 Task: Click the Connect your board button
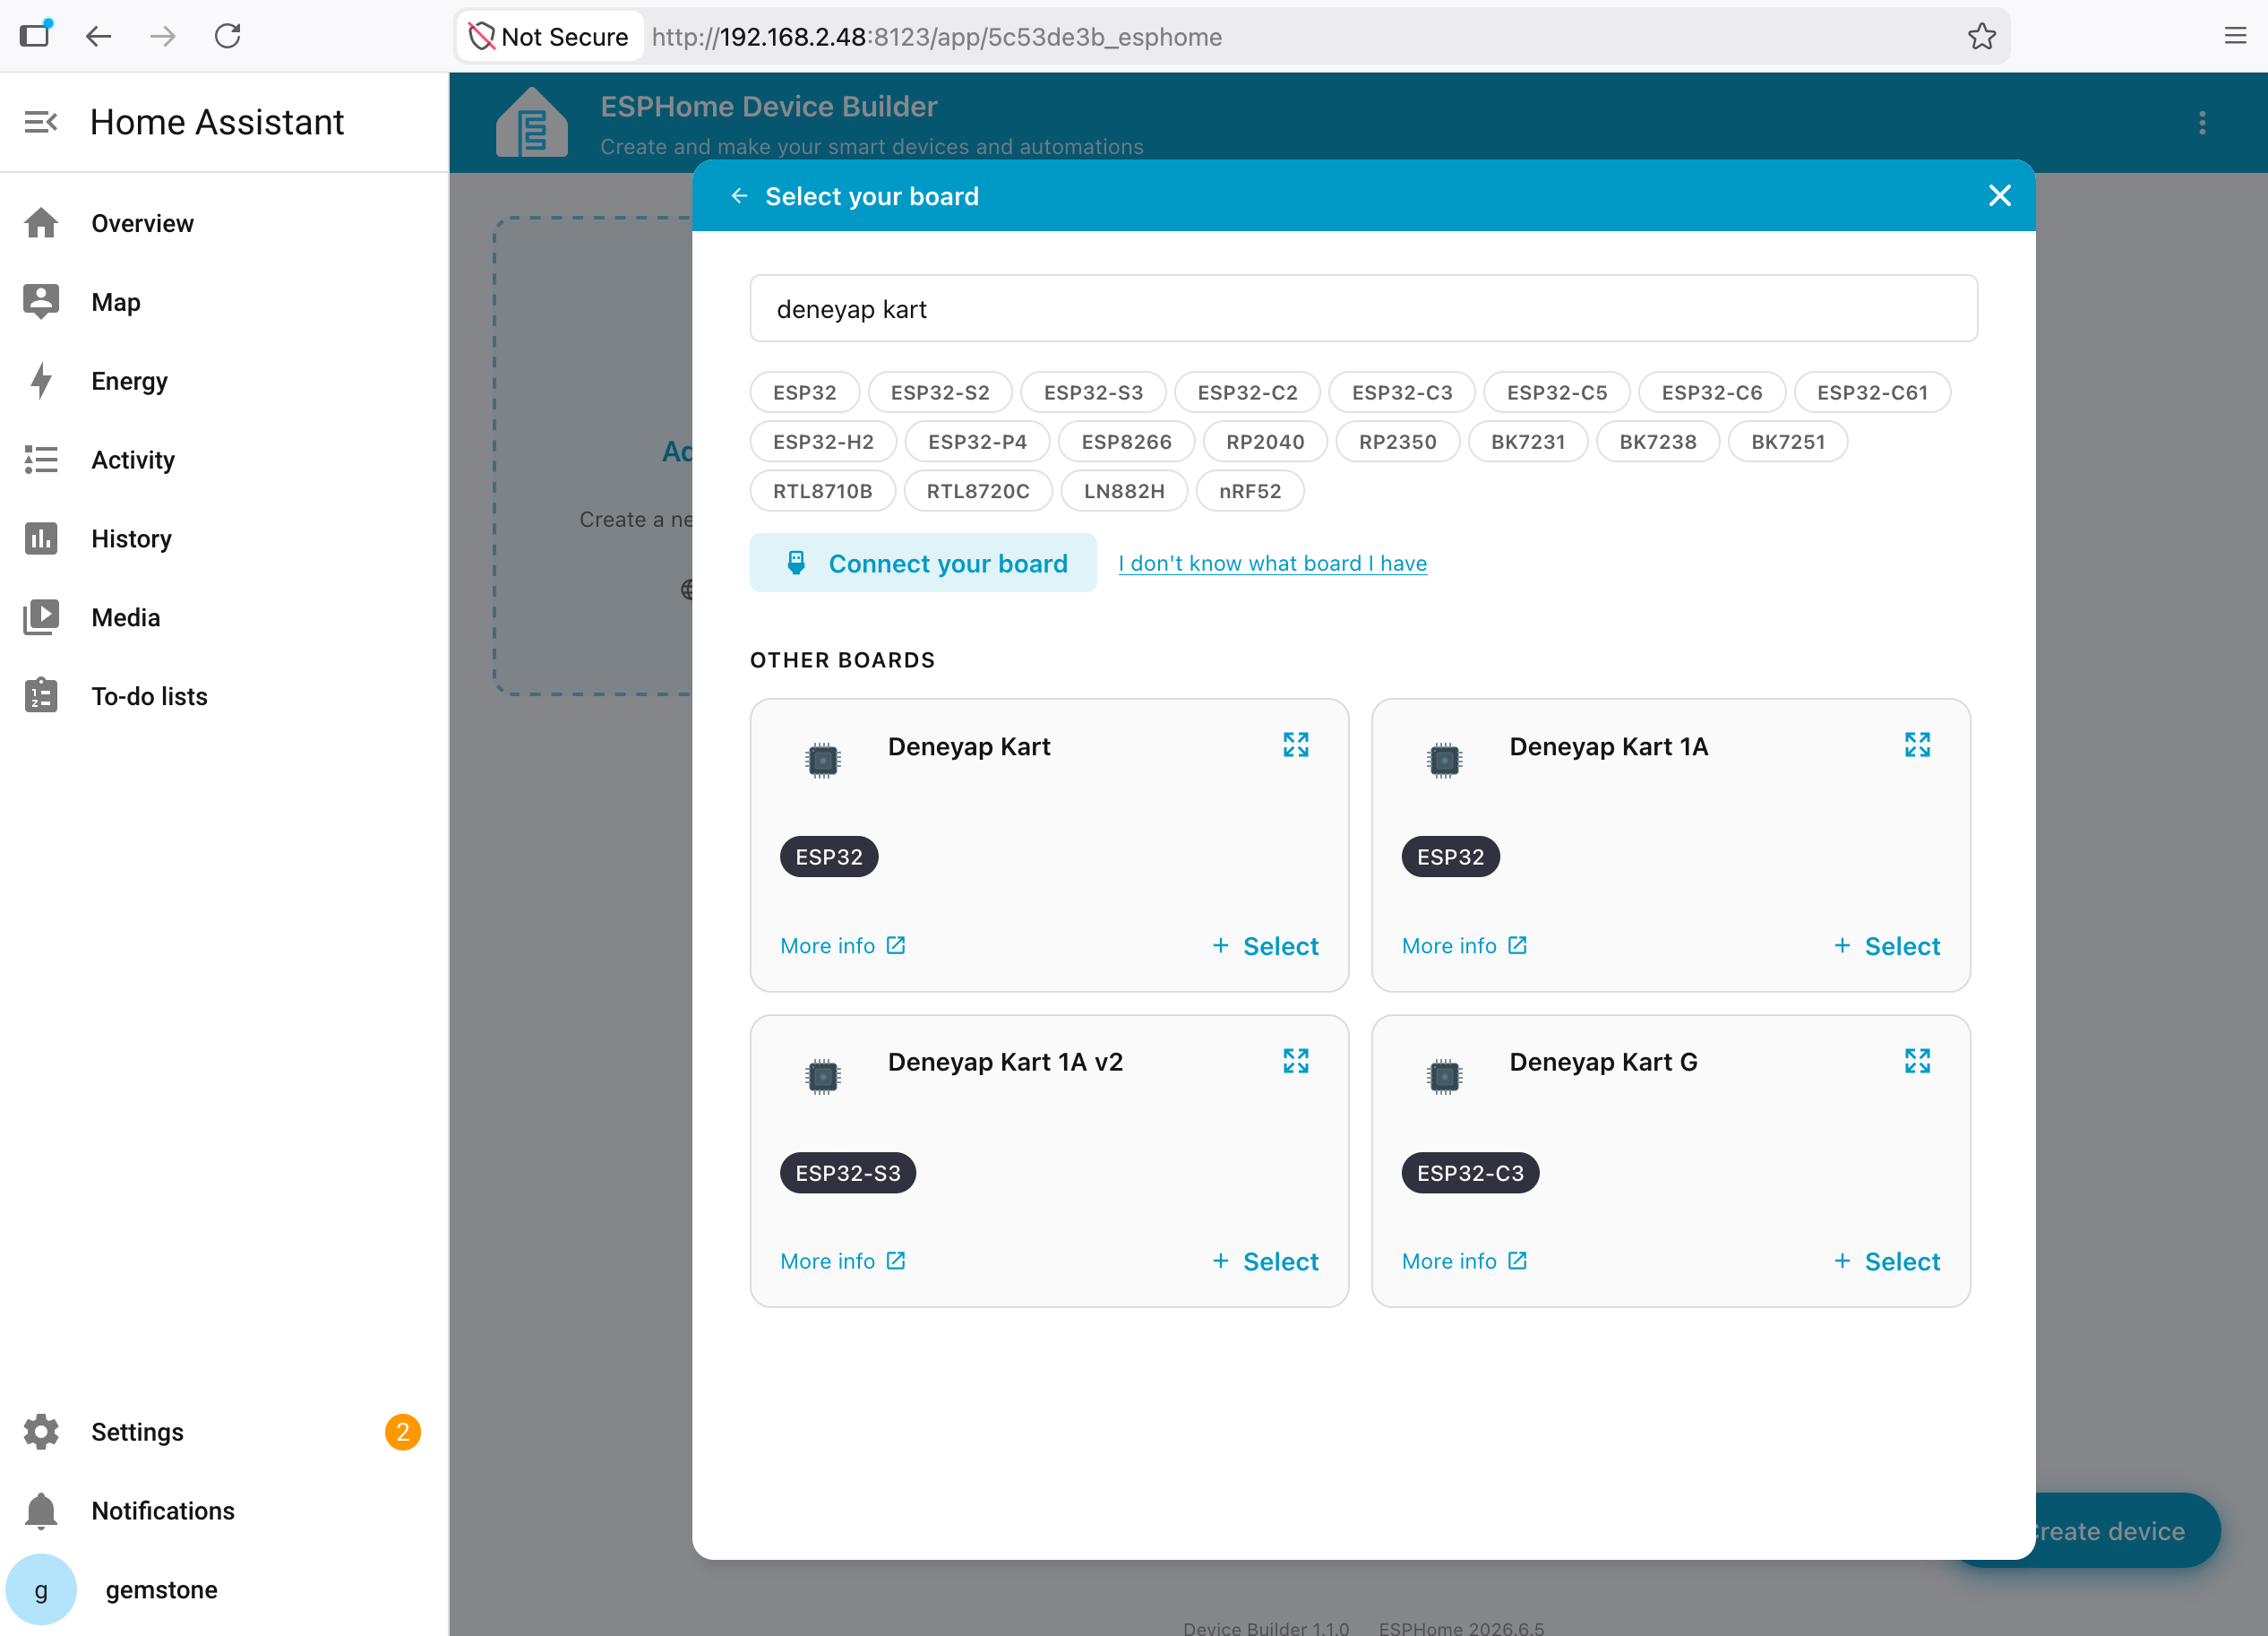pyautogui.click(x=923, y=563)
